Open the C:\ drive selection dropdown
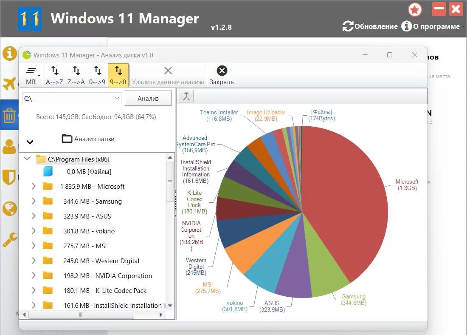Viewport: 467px width, 335px height. point(72,99)
